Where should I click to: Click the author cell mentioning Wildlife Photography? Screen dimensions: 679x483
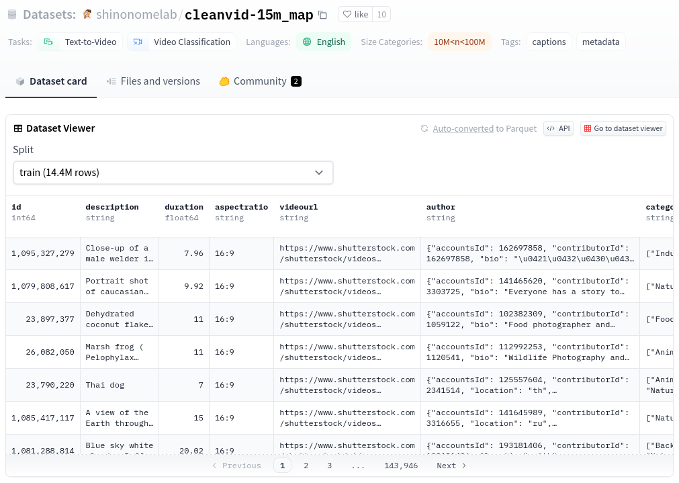(x=530, y=352)
